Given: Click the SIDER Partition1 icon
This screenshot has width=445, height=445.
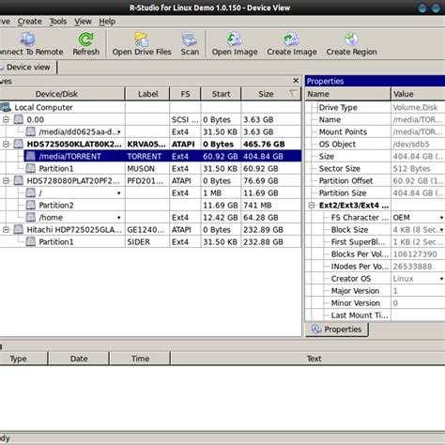Looking at the screenshot, I should point(30,241).
